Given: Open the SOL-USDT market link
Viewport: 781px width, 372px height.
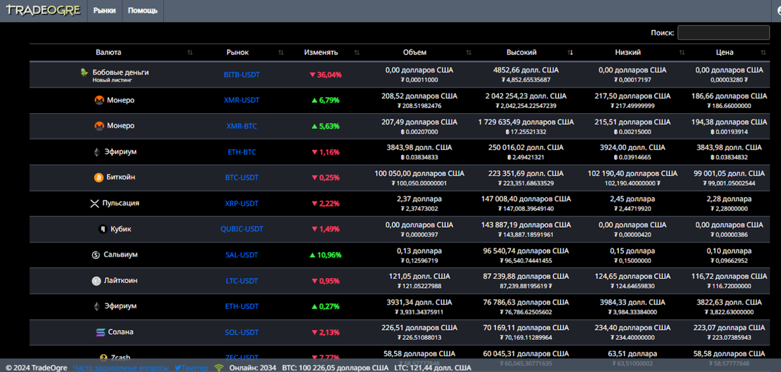Looking at the screenshot, I should pyautogui.click(x=242, y=332).
